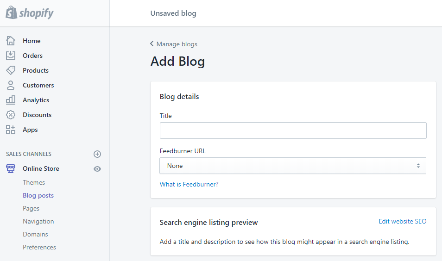
Task: Add a sales channel with plus icon
Action: click(97, 154)
